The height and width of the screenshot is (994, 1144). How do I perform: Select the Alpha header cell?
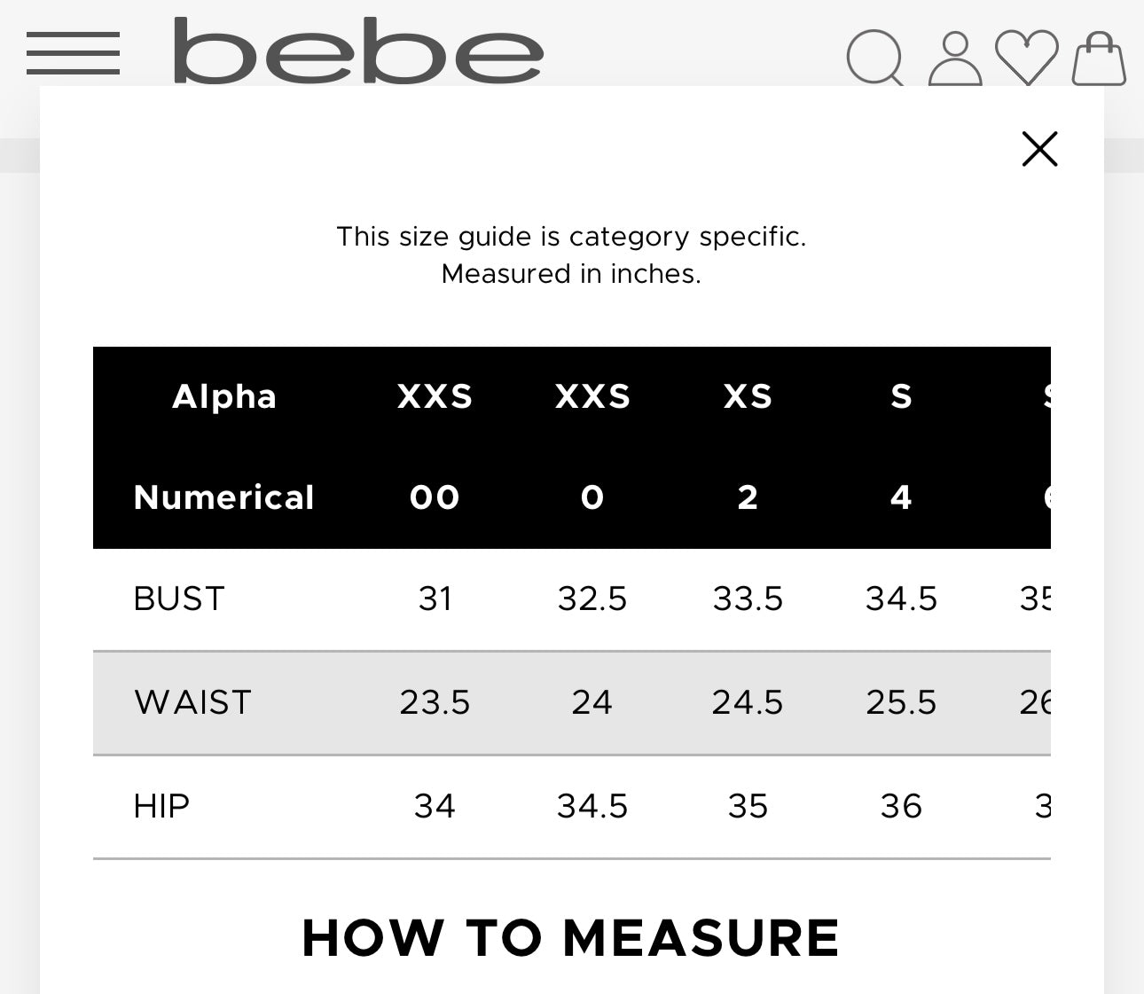click(224, 396)
